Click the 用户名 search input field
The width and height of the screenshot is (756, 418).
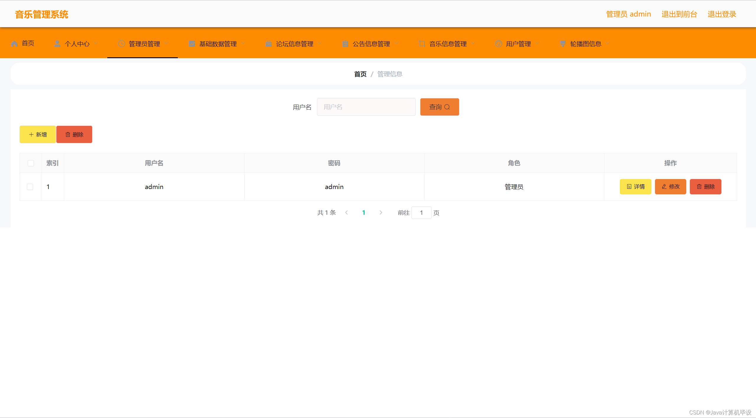366,107
